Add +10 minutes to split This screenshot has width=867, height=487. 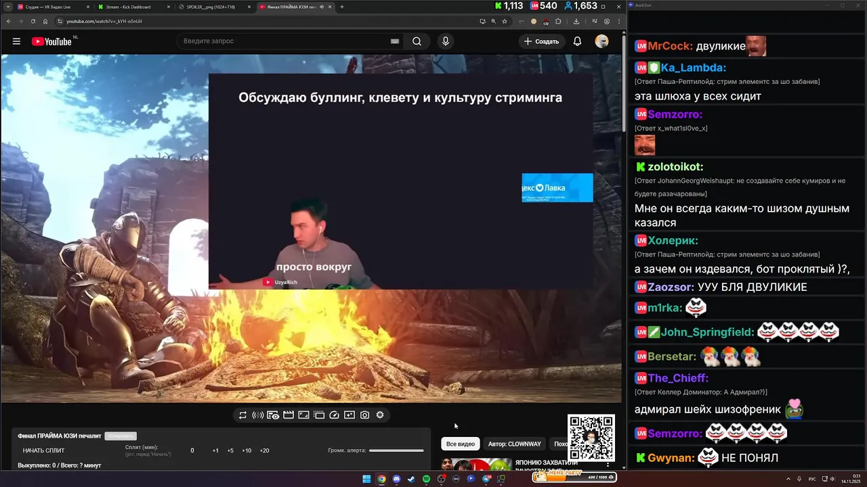click(247, 450)
